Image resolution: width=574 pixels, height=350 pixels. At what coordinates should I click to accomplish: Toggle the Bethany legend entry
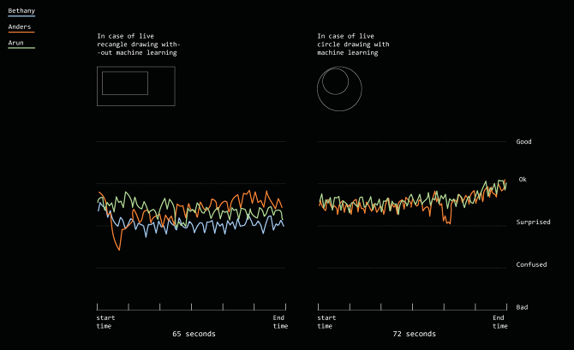click(21, 10)
